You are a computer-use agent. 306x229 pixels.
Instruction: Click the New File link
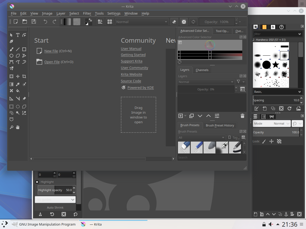pos(51,51)
